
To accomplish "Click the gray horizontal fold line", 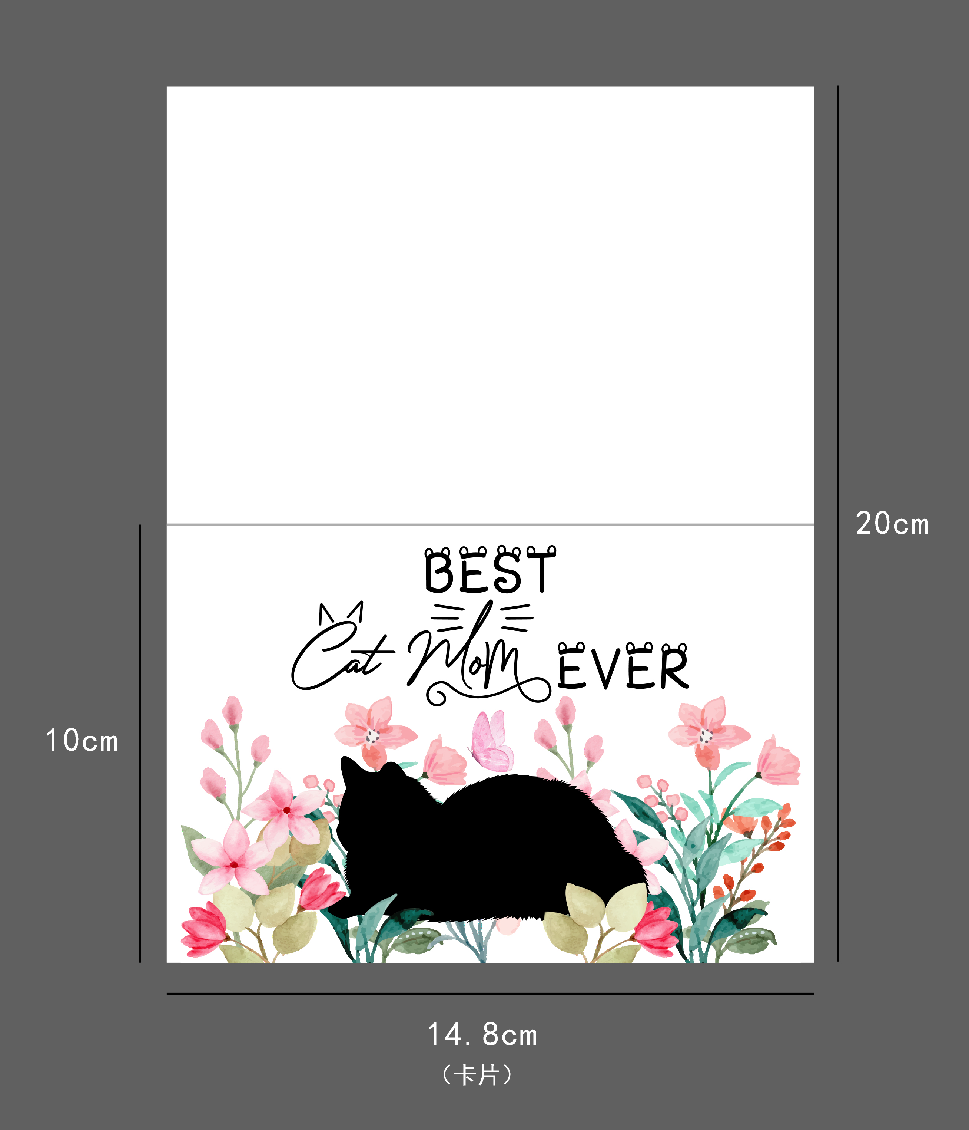I will coord(490,525).
